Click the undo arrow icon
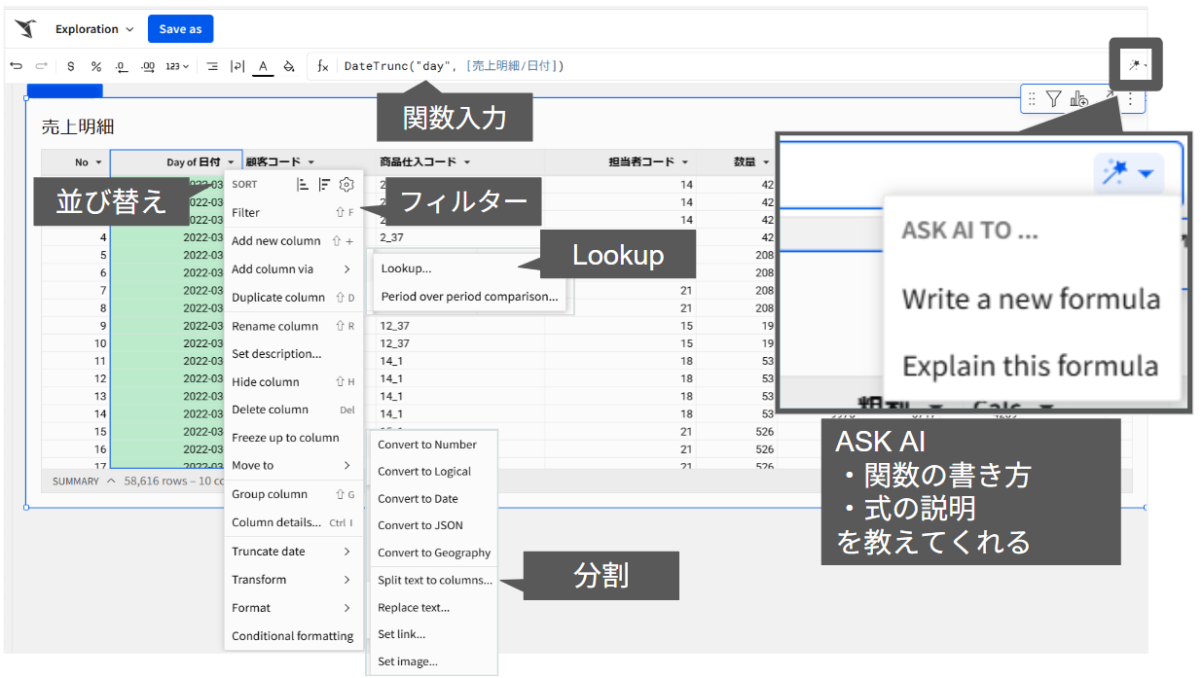Image resolution: width=1203 pixels, height=678 pixels. pyautogui.click(x=17, y=65)
